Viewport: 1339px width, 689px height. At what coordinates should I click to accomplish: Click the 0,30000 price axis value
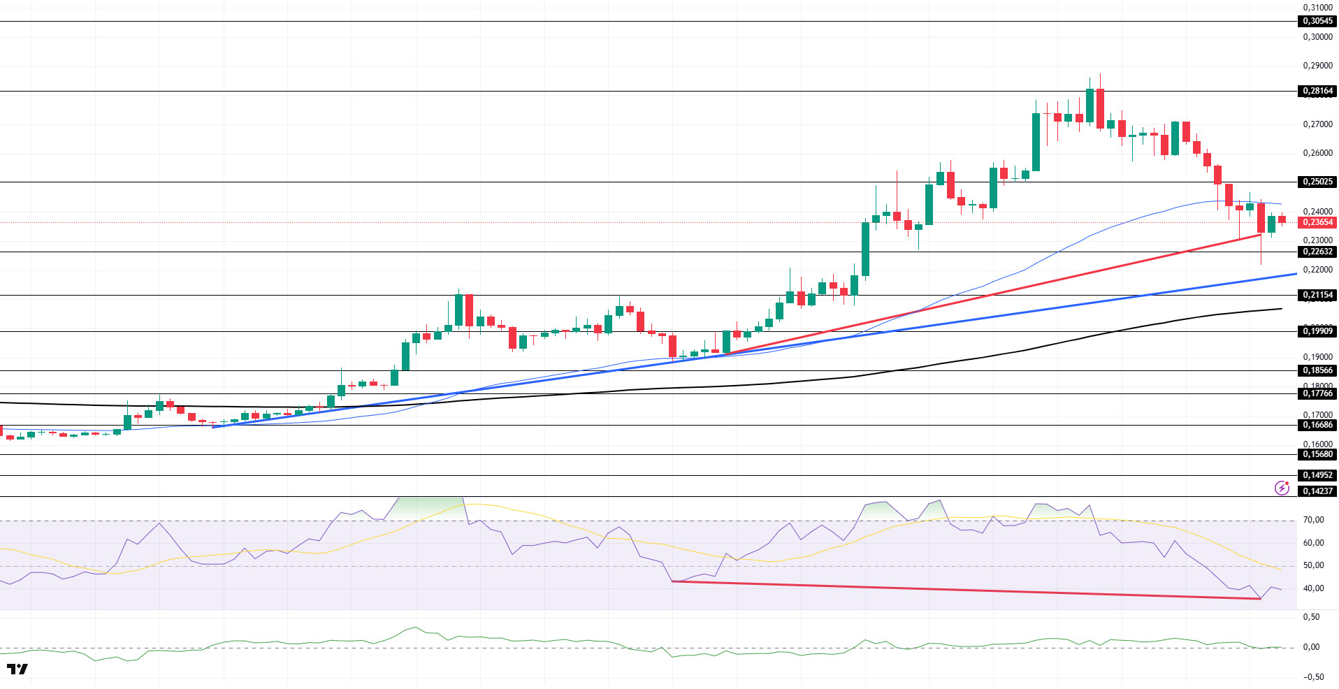(x=1317, y=37)
